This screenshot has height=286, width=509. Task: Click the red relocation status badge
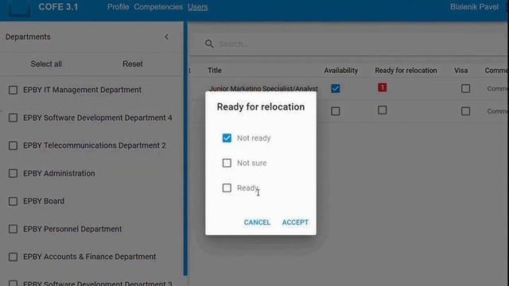[382, 87]
